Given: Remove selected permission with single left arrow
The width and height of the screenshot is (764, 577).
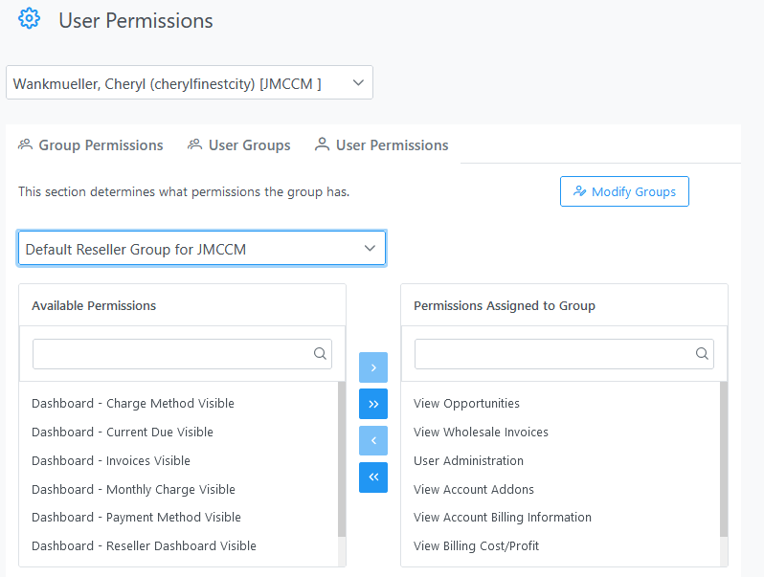Looking at the screenshot, I should click(x=373, y=441).
